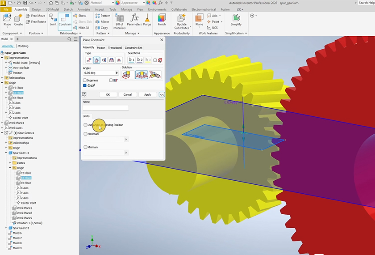Expand Spur Gear2:1 in the model tree
The image size is (375, 255).
(6, 228)
